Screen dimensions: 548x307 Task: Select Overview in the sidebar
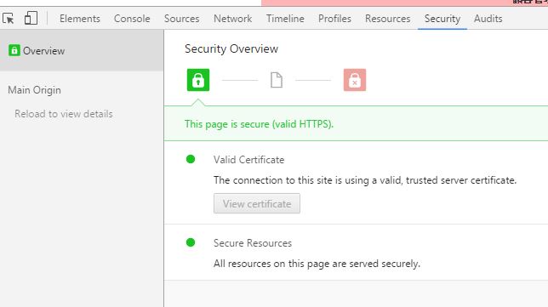[x=82, y=51]
